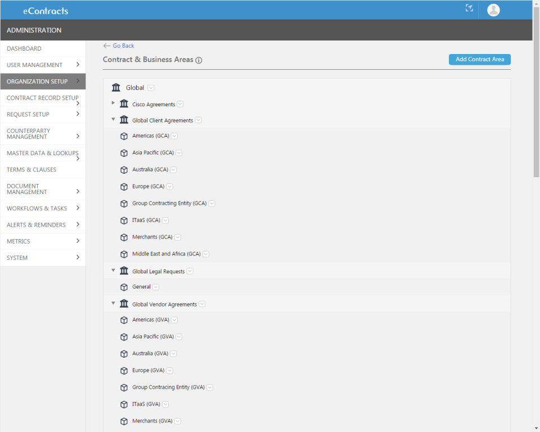Click the cube icon for General under Global Legal Requests
The height and width of the screenshot is (432, 540).
pos(124,287)
